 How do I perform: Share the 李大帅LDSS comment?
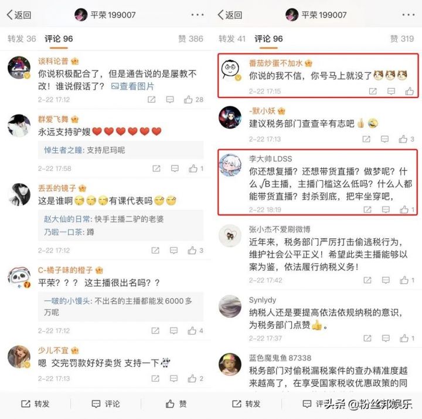coord(367,209)
